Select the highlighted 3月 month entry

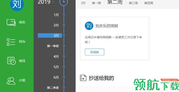click(50, 36)
